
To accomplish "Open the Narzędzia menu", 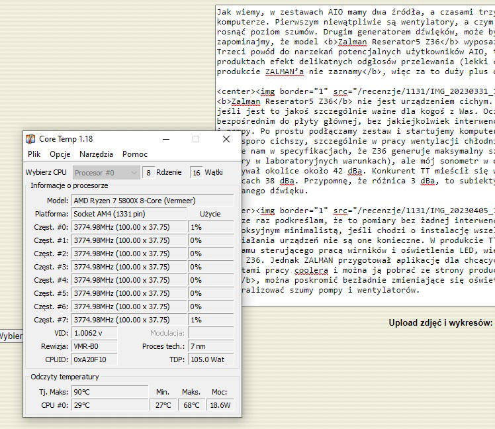I will (x=96, y=154).
